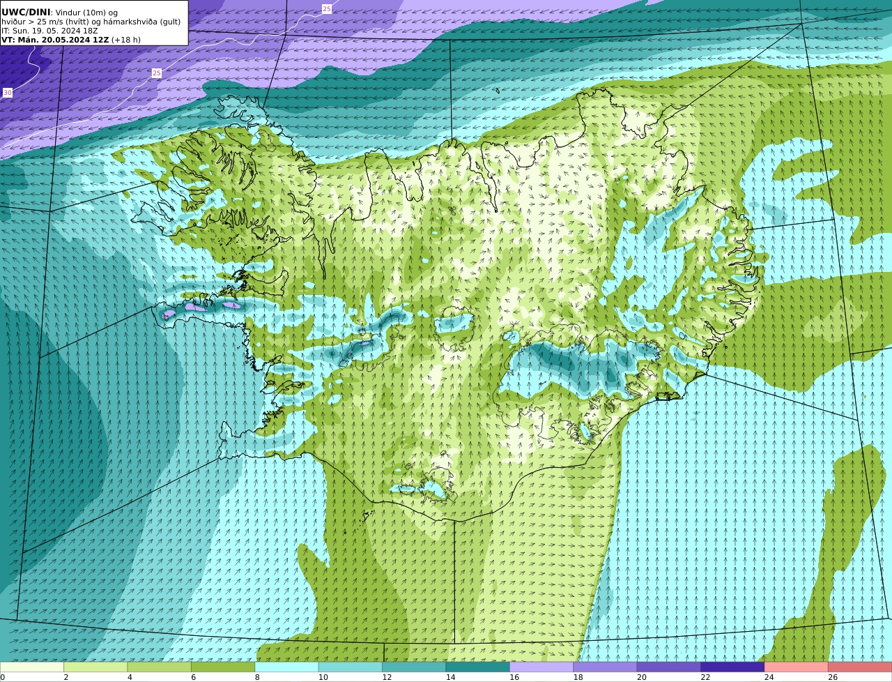Select the legend scale number '20'
The width and height of the screenshot is (892, 682).
coord(641,677)
